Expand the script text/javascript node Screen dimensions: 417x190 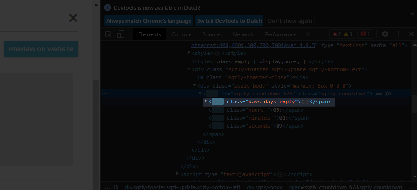178,173
